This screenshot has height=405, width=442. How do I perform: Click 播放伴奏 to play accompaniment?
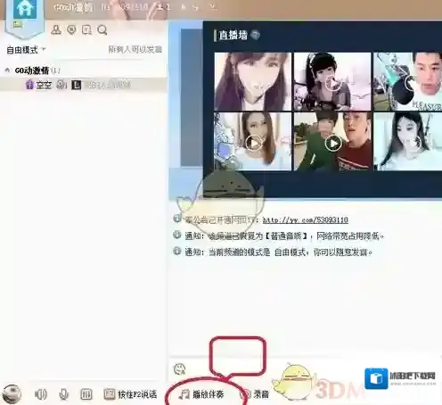(201, 394)
